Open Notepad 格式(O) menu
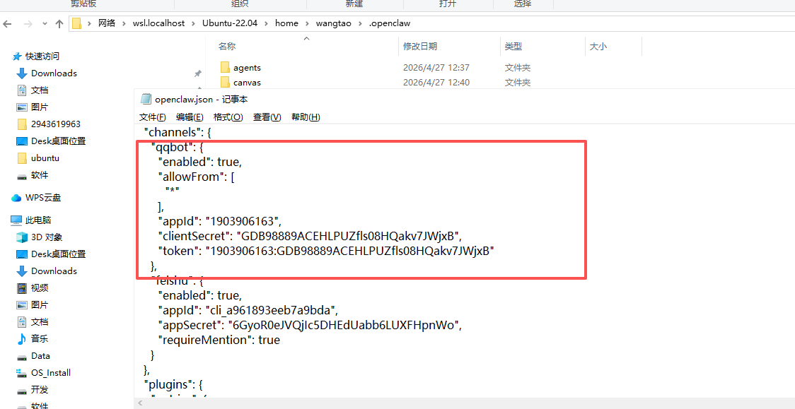The width and height of the screenshot is (795, 409). 228,117
